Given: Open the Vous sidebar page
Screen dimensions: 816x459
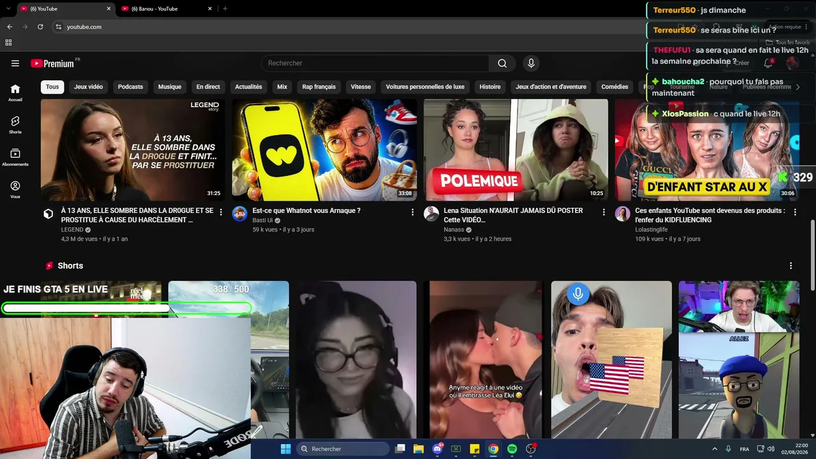Looking at the screenshot, I should point(15,190).
